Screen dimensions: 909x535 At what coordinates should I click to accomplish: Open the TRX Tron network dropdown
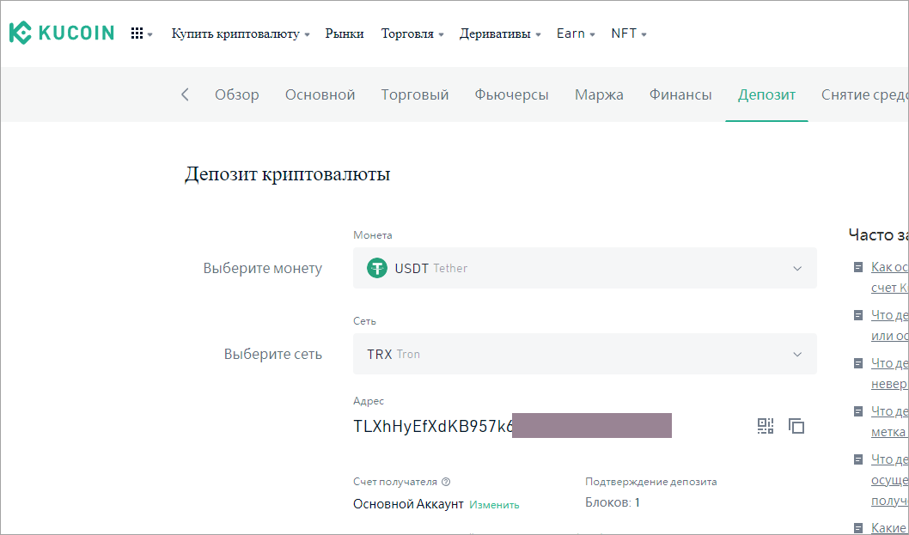point(585,354)
